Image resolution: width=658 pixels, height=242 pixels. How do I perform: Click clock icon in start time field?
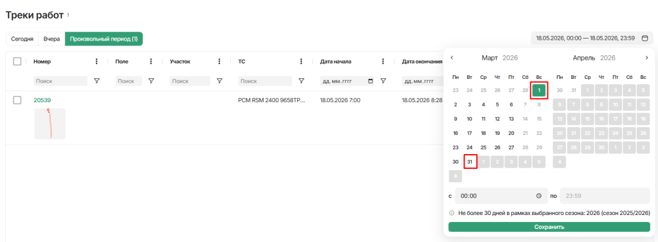(x=539, y=196)
